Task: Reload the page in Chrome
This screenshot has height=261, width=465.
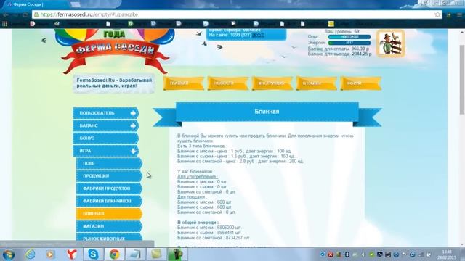Action: (x=25, y=14)
